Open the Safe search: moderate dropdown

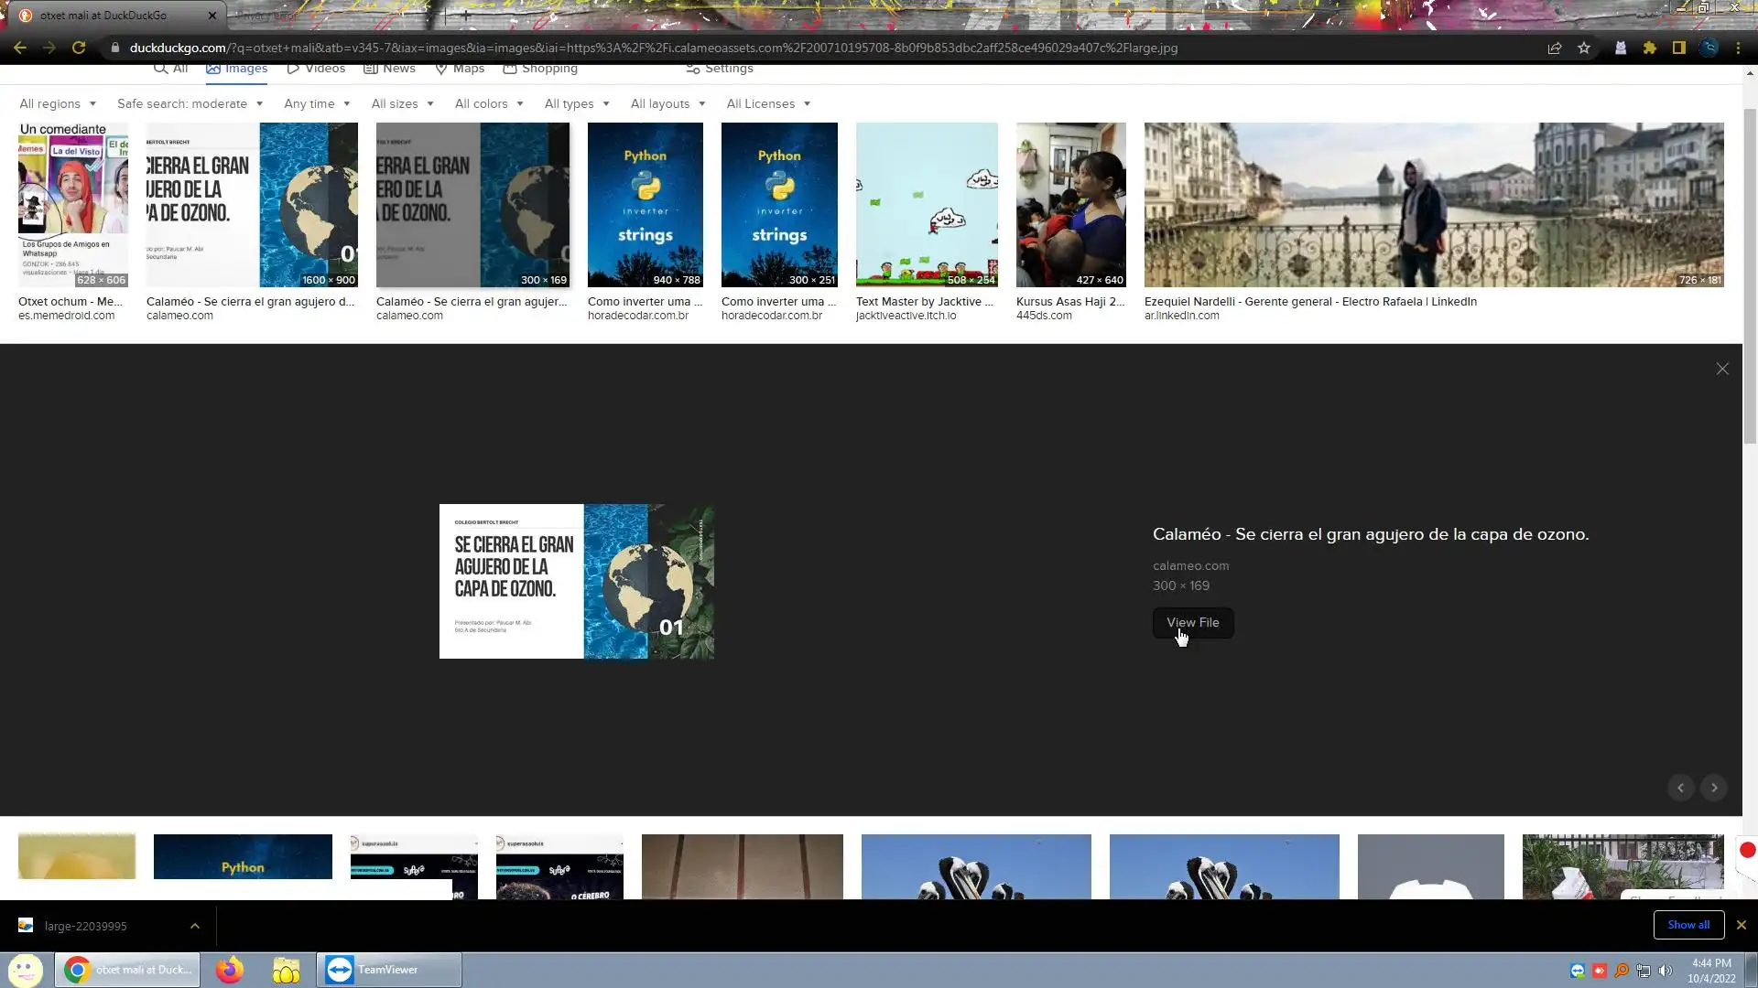coord(190,103)
